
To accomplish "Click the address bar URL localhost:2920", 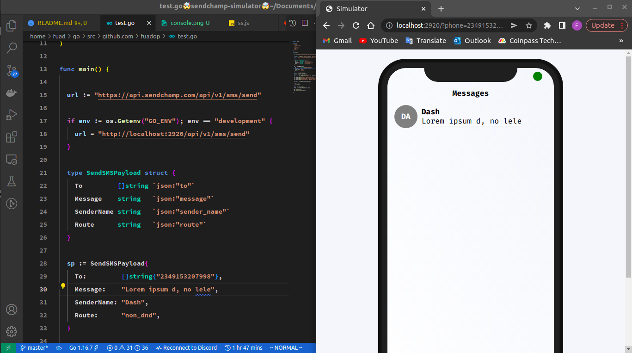I will pos(450,25).
